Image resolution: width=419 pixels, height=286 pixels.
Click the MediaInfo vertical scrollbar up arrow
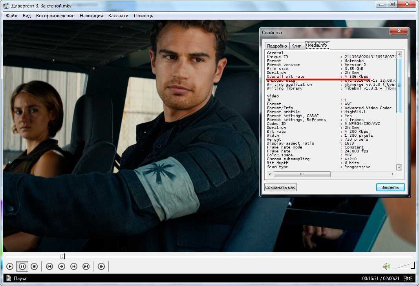coord(399,54)
